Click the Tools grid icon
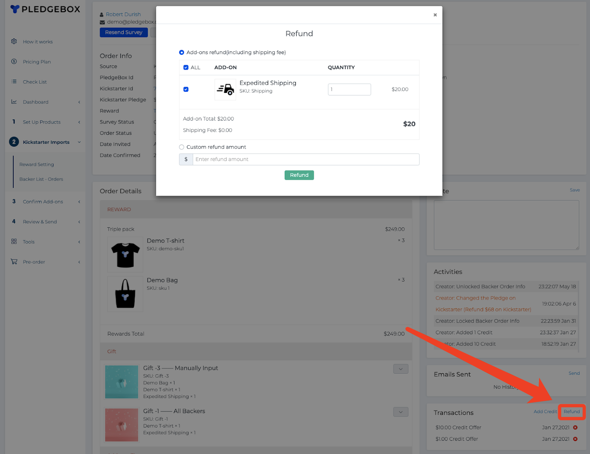The height and width of the screenshot is (454, 590). click(x=14, y=241)
